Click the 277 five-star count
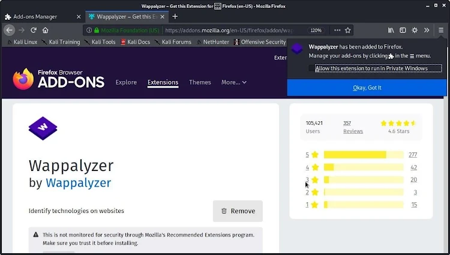 (x=413, y=155)
